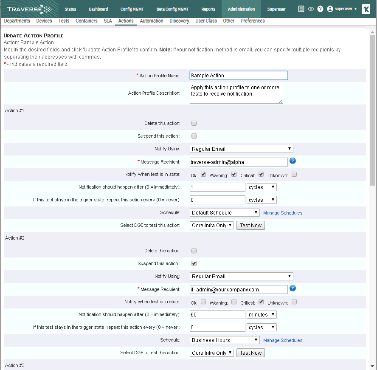Open Business Hours schedule dropdown
The width and height of the screenshot is (377, 370).
point(225,340)
